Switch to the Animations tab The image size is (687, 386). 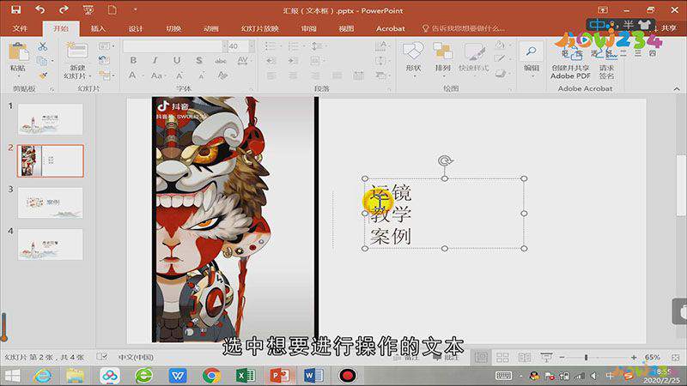pos(211,28)
